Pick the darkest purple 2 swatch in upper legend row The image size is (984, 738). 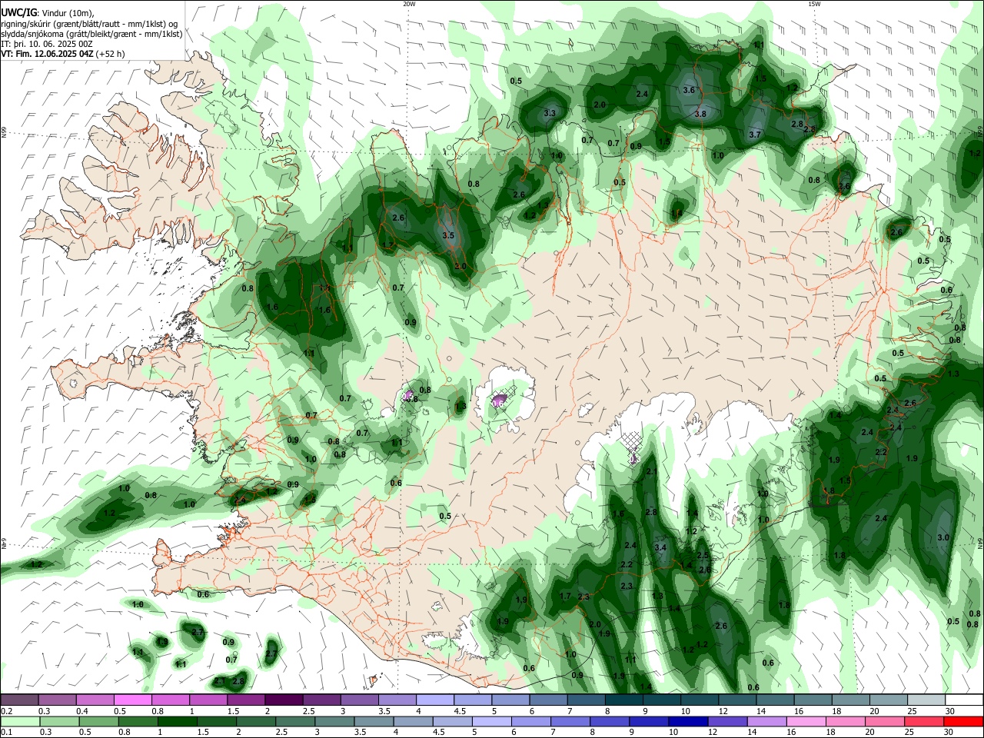(x=283, y=700)
